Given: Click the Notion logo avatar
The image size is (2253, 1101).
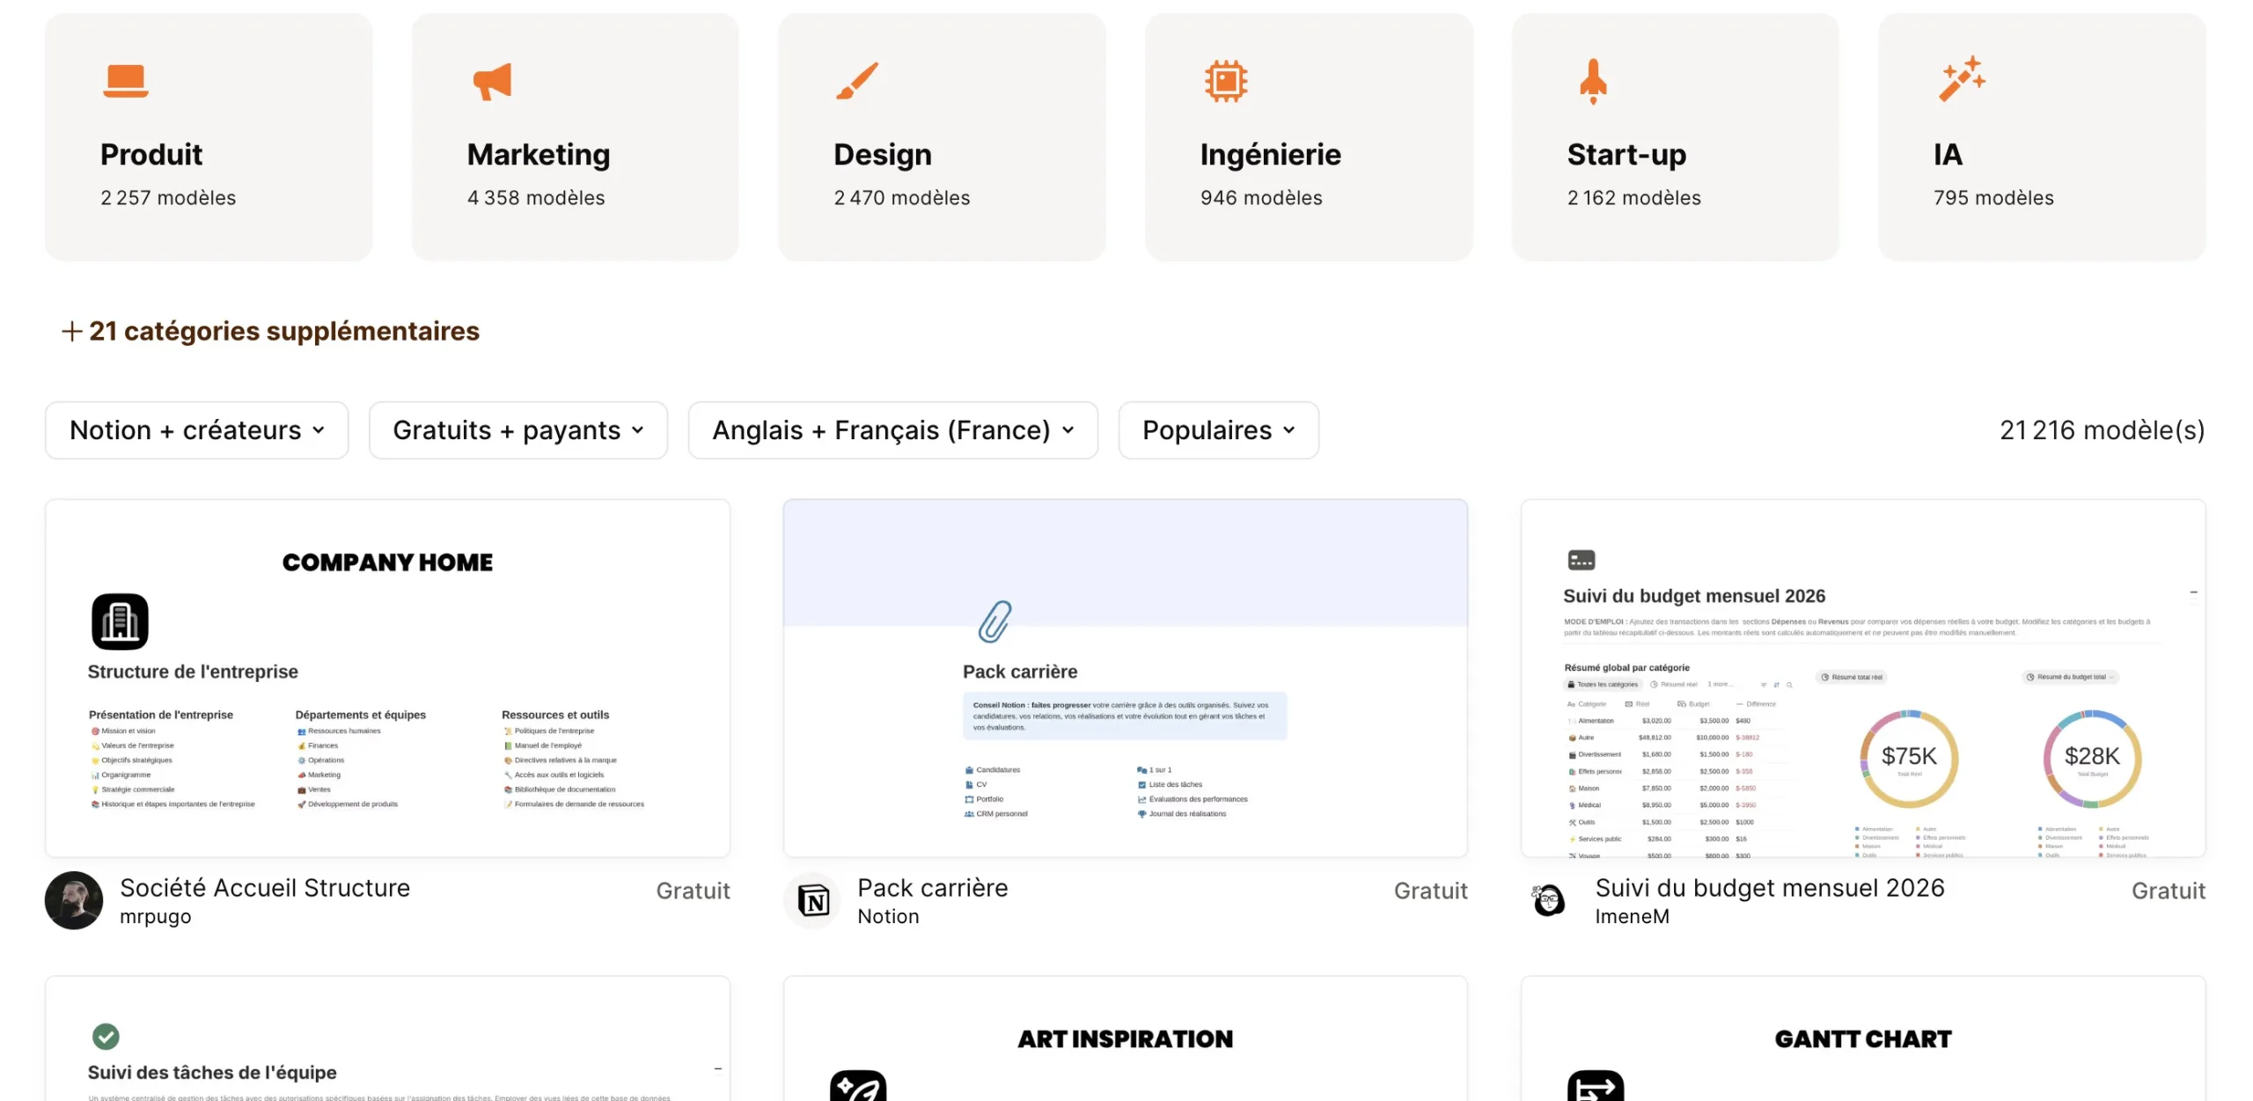Looking at the screenshot, I should pos(813,900).
